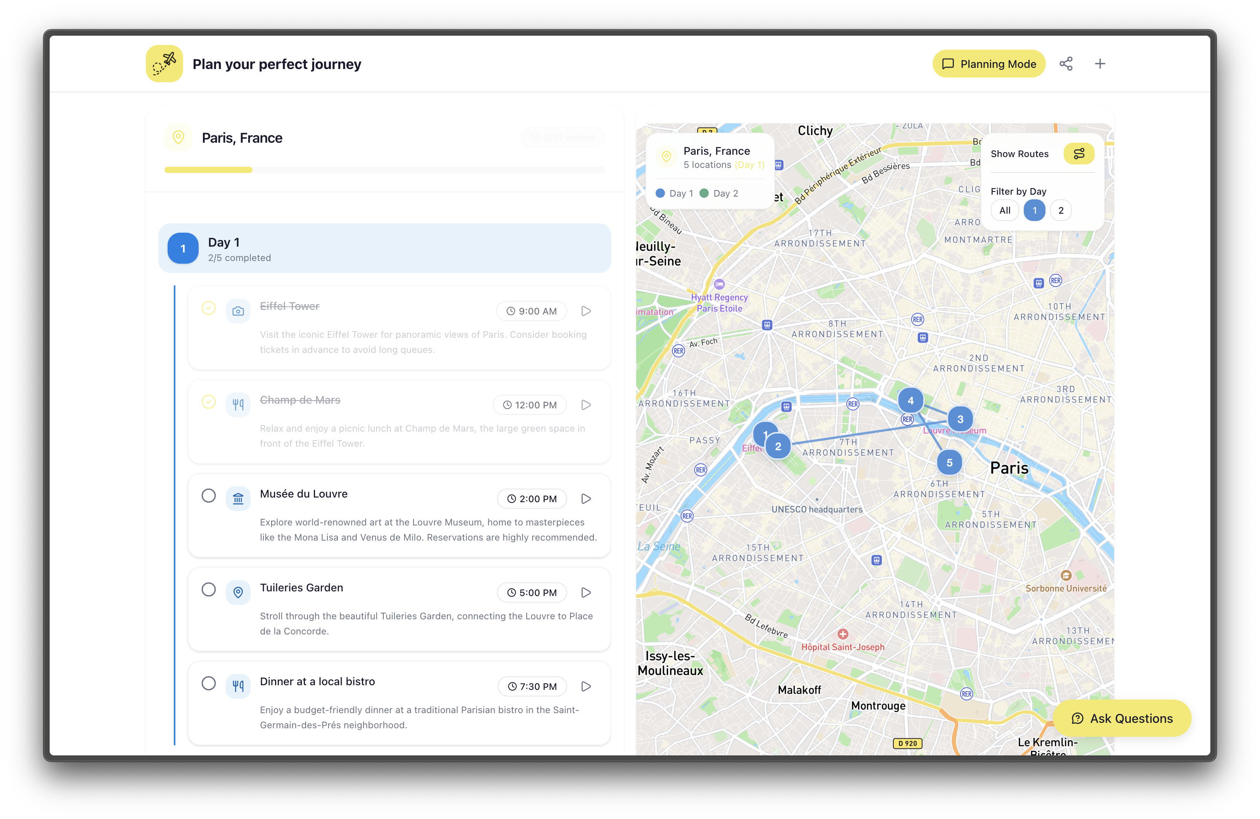Open the Ask Questions chat button
Image resolution: width=1260 pixels, height=819 pixels.
[x=1122, y=718]
